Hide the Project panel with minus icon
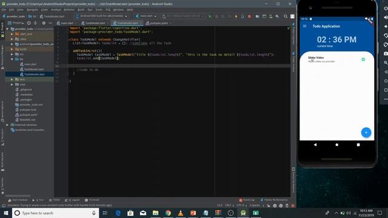The width and height of the screenshot is (388, 218). (x=50, y=23)
